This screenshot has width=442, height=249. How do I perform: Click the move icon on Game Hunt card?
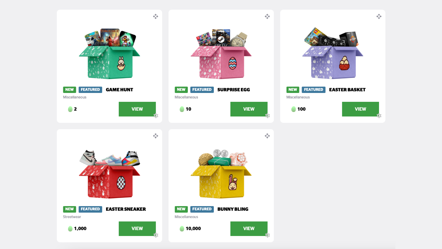[x=156, y=16]
